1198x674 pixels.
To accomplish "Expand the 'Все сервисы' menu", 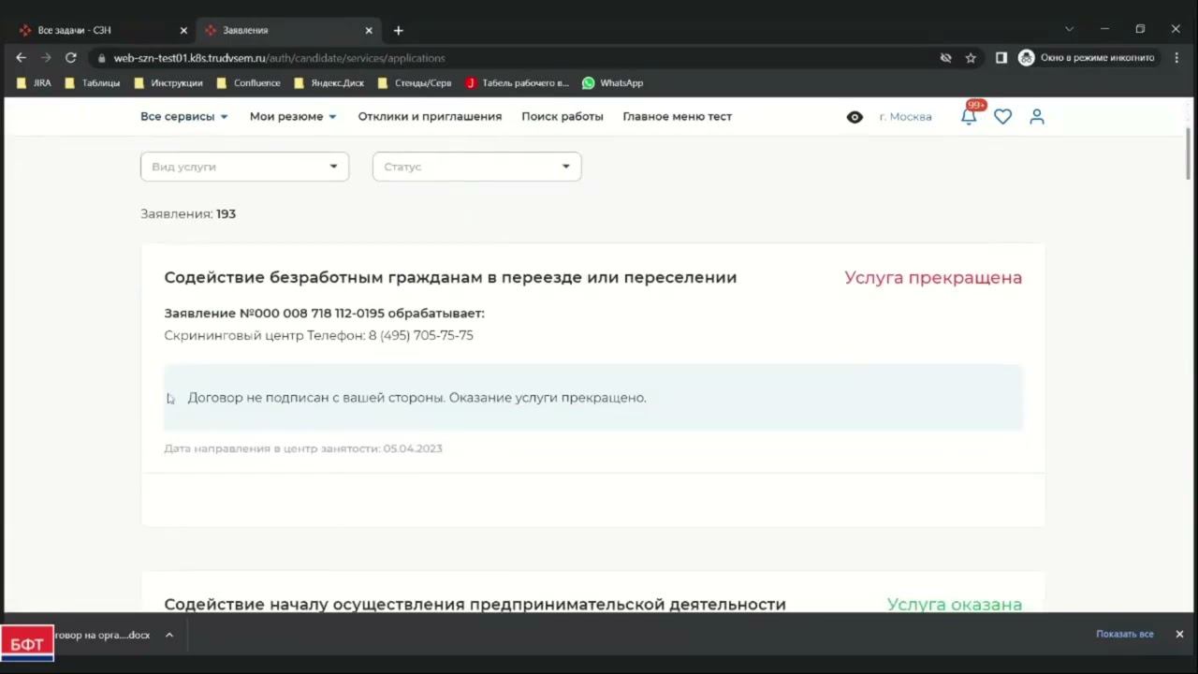I will pyautogui.click(x=184, y=116).
